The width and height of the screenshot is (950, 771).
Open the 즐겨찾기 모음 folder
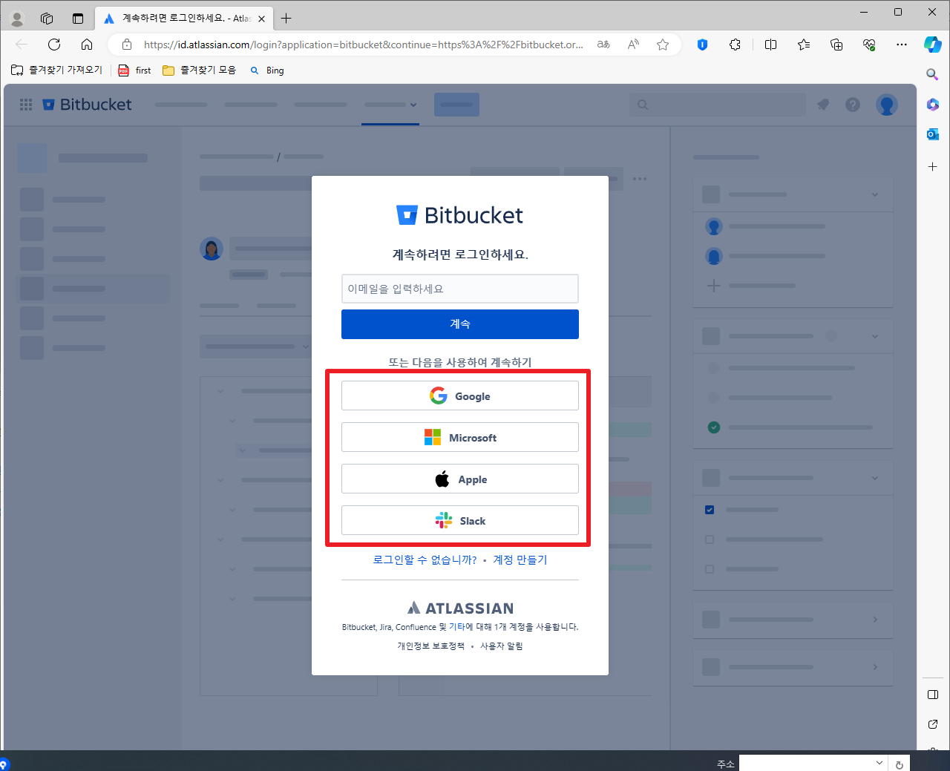tap(200, 70)
